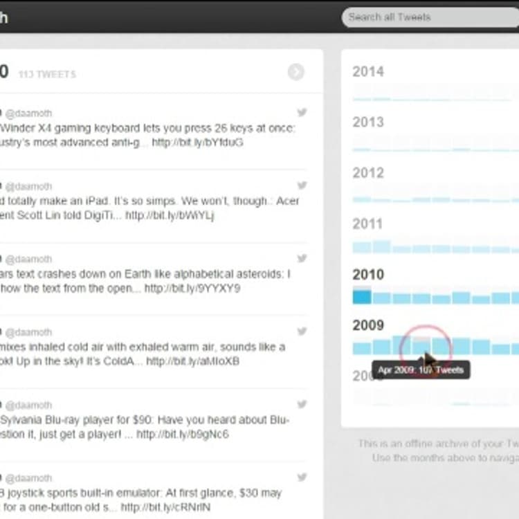
Task: Open @daamoth handle on cold air tweet
Action: 29,332
